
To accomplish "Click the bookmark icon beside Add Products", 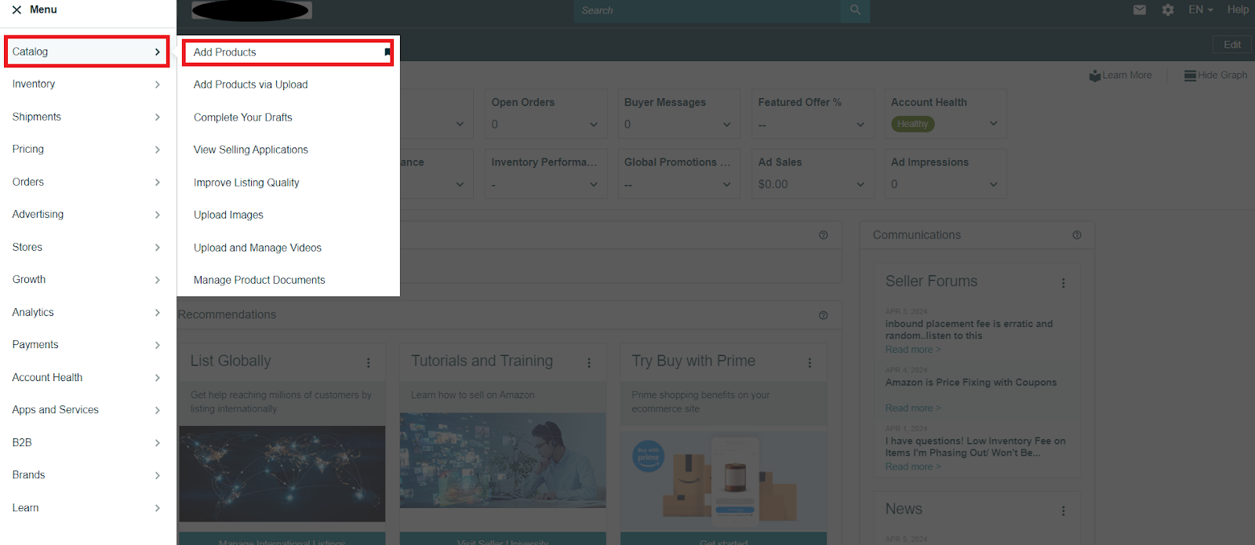I will pyautogui.click(x=387, y=53).
